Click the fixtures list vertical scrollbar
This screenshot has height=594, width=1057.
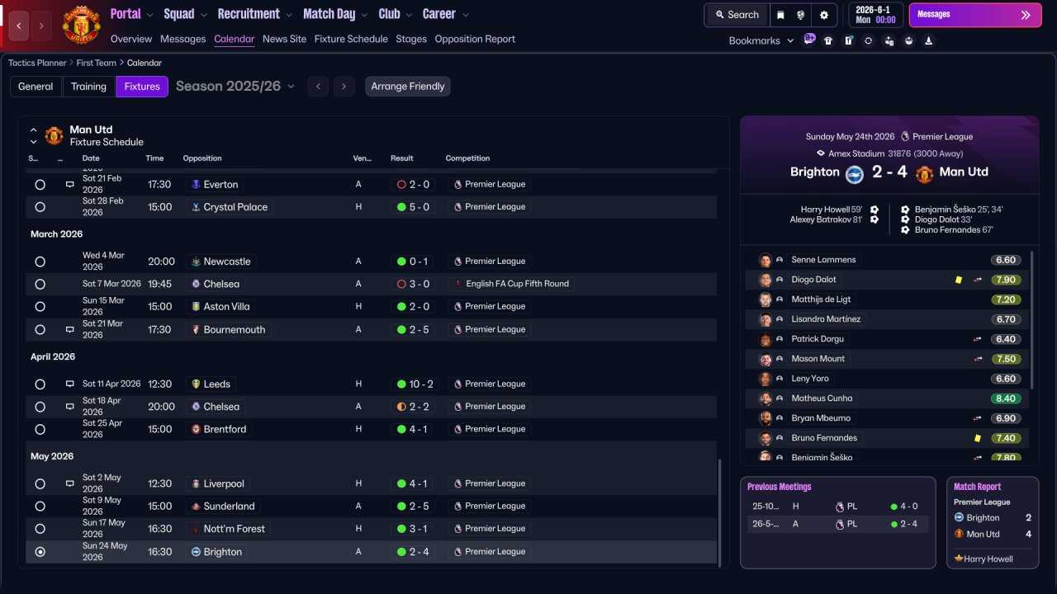pyautogui.click(x=719, y=512)
